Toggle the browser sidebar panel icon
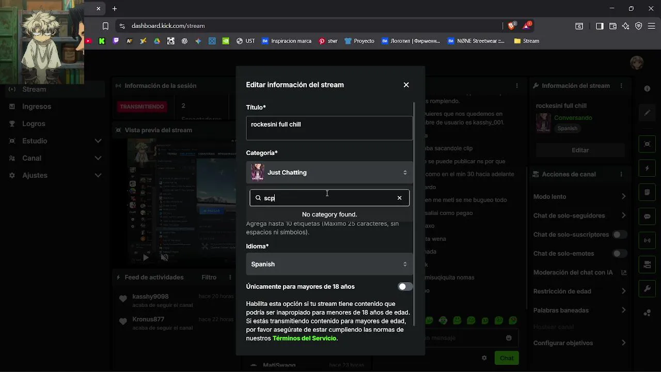 tap(600, 26)
